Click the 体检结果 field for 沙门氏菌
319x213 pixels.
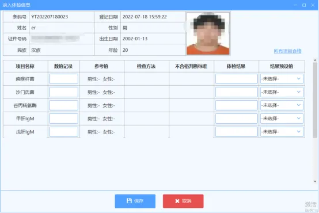pyautogui.click(x=237, y=92)
